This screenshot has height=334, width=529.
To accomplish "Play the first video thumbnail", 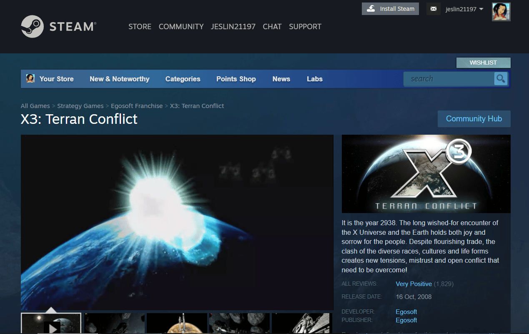I will 51,324.
